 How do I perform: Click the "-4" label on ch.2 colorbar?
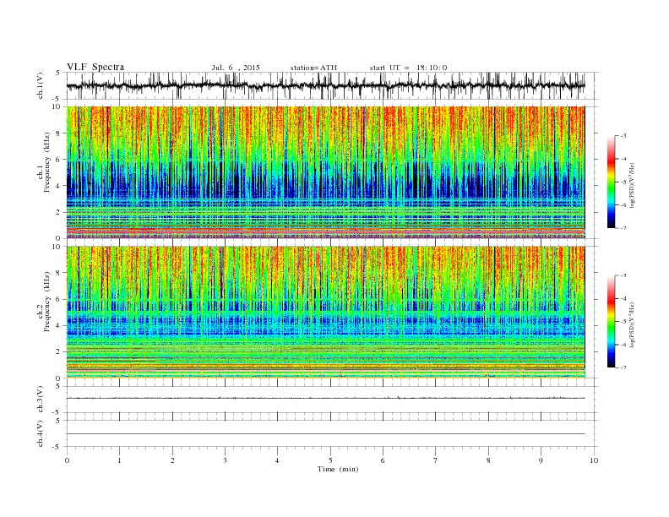click(x=623, y=298)
